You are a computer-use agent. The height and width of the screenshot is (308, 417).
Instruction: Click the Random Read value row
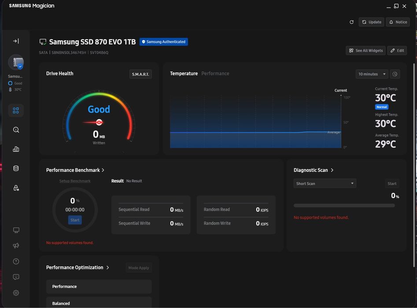pyautogui.click(x=236, y=210)
